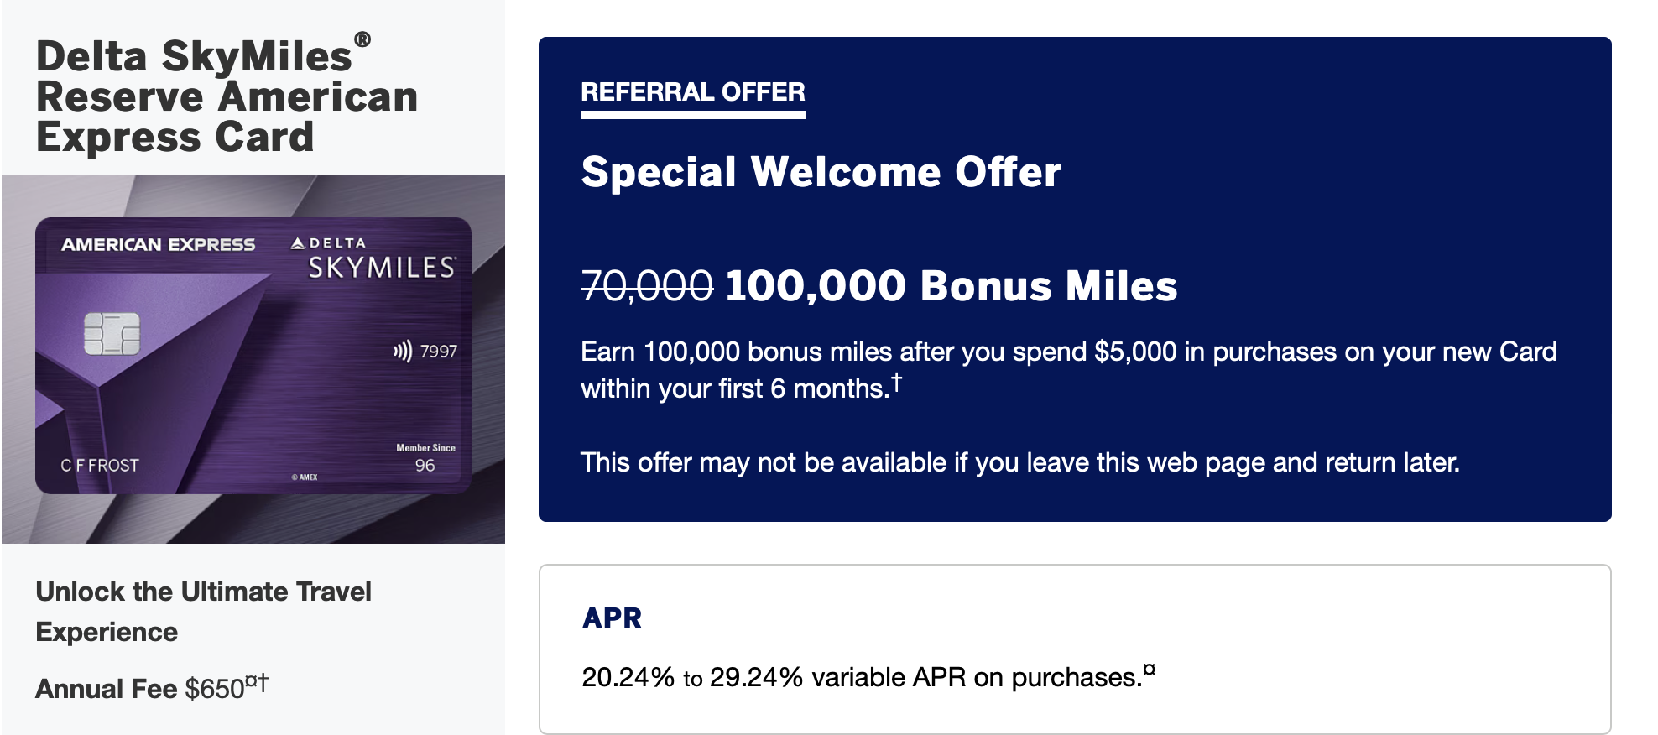Click the APR section heading

(x=612, y=618)
